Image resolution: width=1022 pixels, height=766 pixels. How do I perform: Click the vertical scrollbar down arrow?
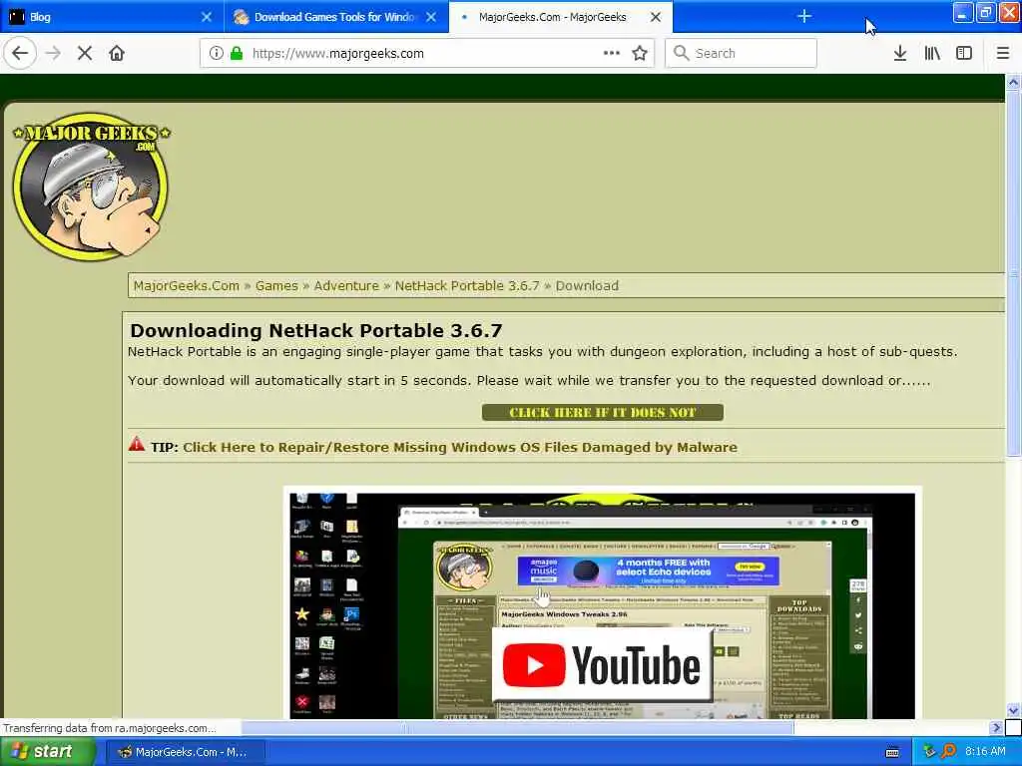(1013, 710)
